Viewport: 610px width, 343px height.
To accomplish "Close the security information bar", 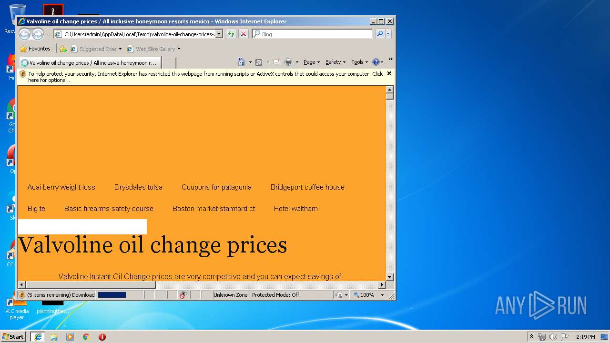I will [x=389, y=73].
